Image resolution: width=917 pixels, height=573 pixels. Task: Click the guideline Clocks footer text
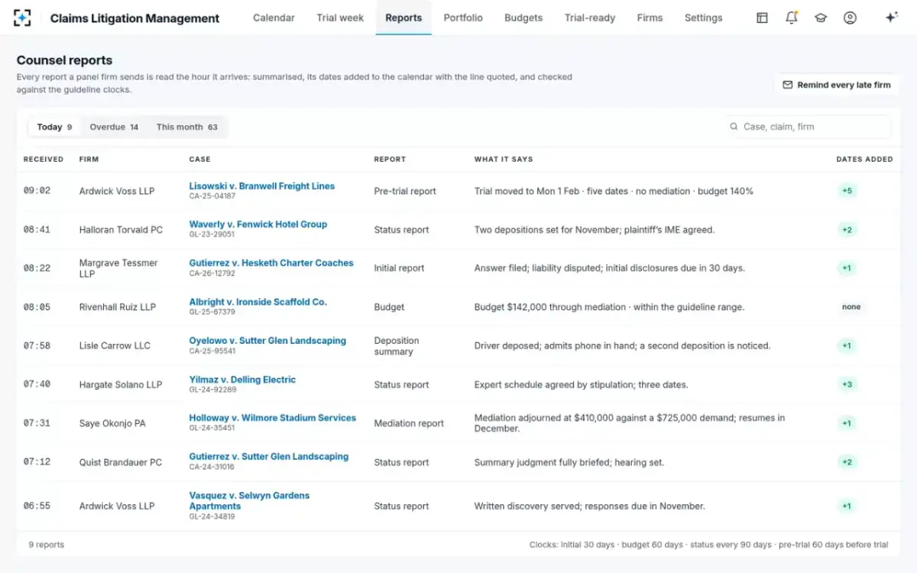tap(708, 545)
